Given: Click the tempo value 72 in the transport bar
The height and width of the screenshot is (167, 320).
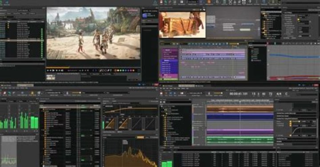Looking at the screenshot, I should pyautogui.click(x=270, y=94).
